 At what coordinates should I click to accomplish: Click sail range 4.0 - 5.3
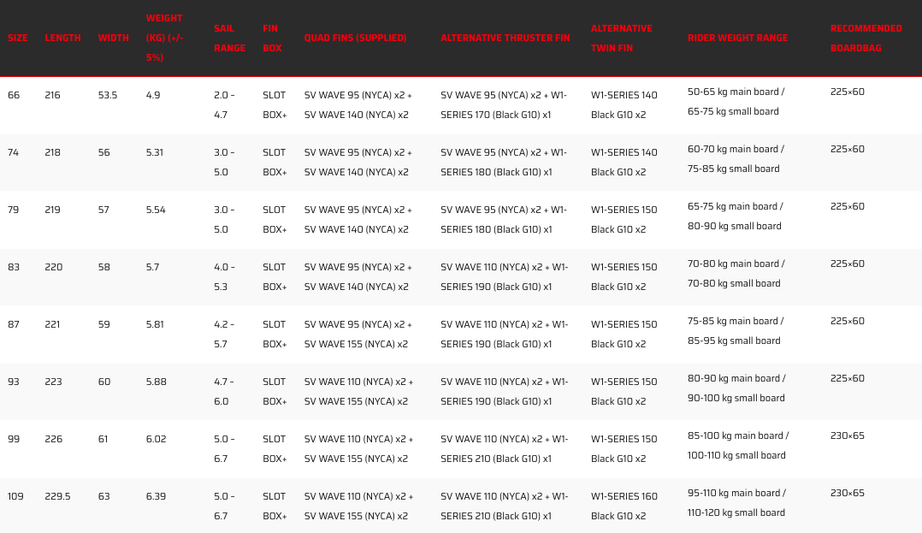coord(225,276)
